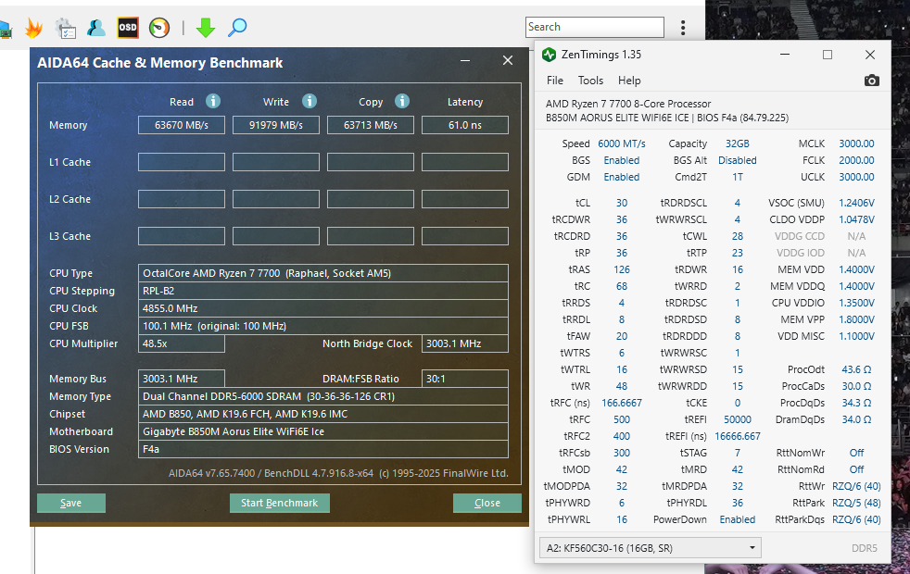Click the green download arrow icon

click(206, 27)
